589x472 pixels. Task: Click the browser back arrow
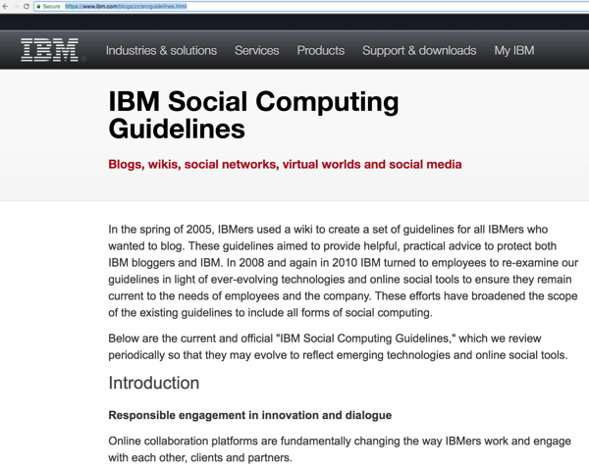(5, 7)
